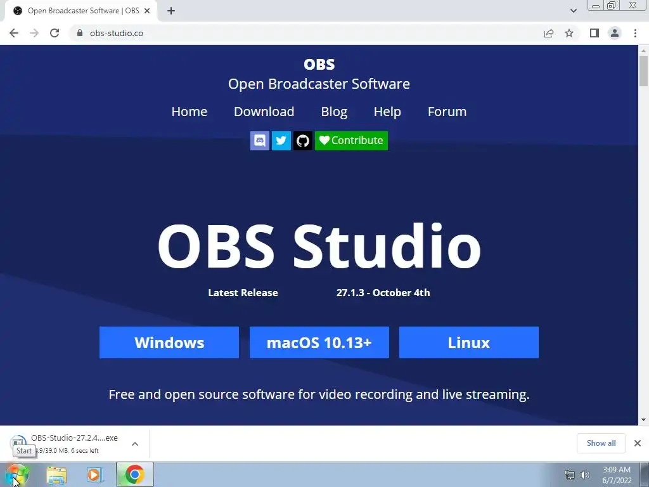Open the Windows Start button

click(17, 475)
